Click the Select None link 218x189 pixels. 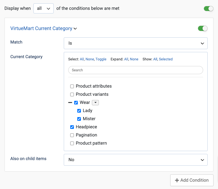[90, 59]
